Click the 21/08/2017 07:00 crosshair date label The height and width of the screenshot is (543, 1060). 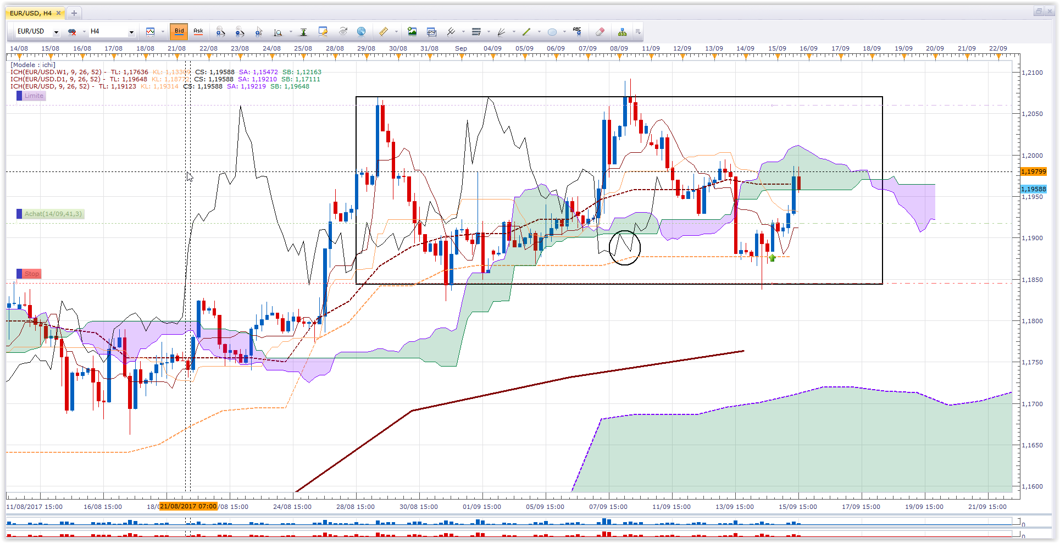(x=188, y=506)
